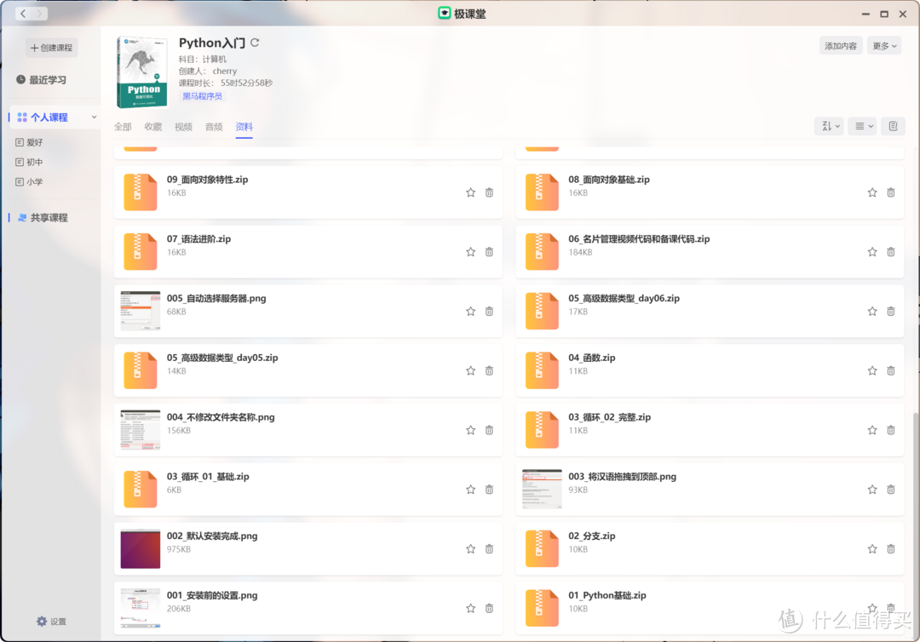The width and height of the screenshot is (920, 642).
Task: Delete 05_高级数据类型_day05.zip
Action: pyautogui.click(x=489, y=370)
